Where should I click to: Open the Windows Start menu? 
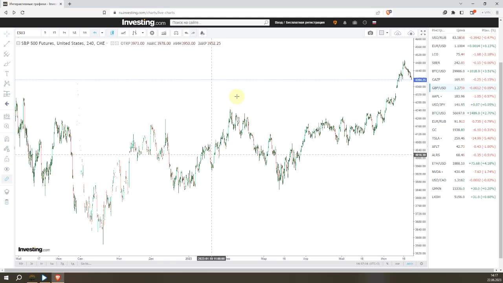coord(6,277)
